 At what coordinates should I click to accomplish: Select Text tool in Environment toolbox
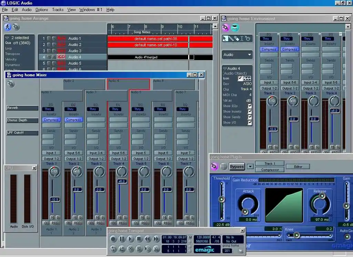(242, 38)
